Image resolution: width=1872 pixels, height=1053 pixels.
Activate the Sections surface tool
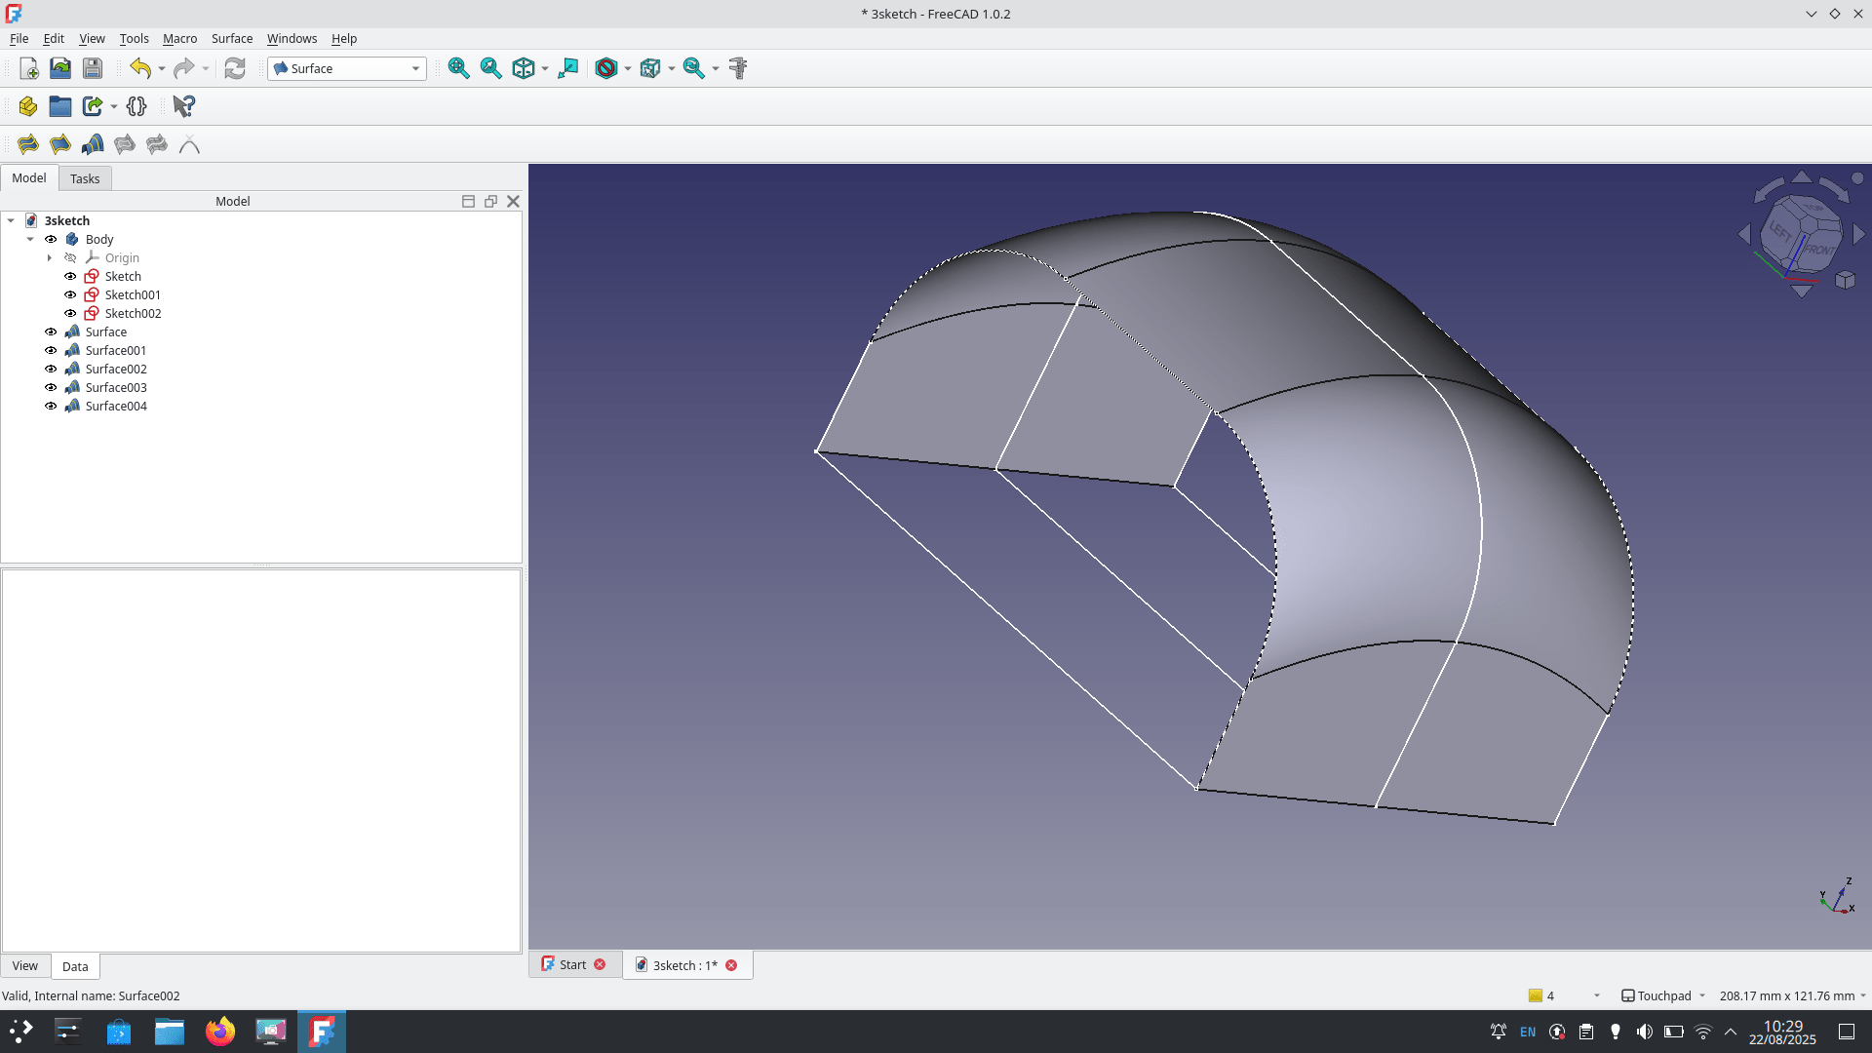tap(93, 144)
